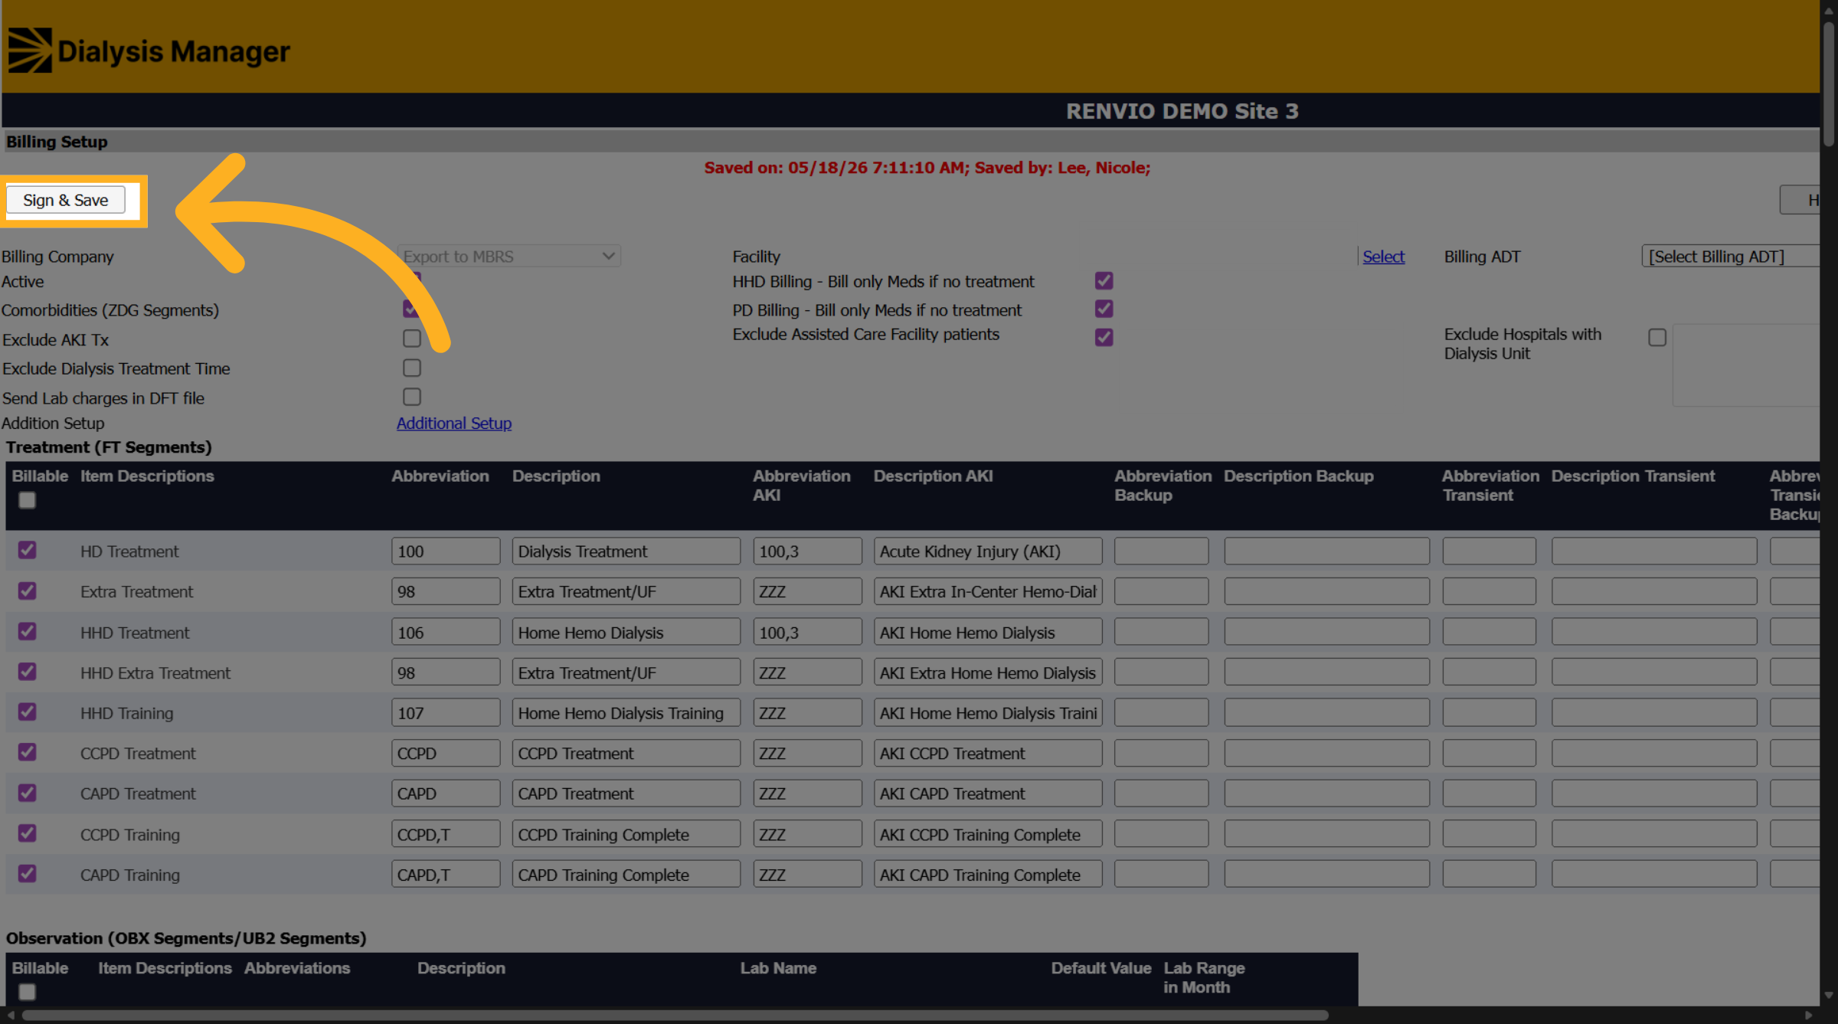The image size is (1838, 1024).
Task: Select the CCPD Treatment row label
Action: (x=138, y=753)
